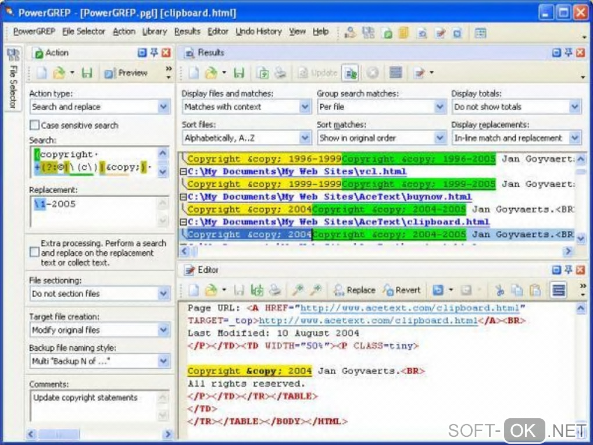
Task: Print the file from the Editor toolbar
Action: pyautogui.click(x=275, y=290)
